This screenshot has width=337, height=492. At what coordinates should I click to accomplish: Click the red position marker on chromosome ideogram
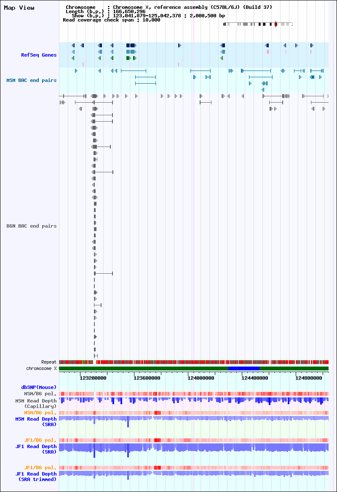click(x=275, y=24)
